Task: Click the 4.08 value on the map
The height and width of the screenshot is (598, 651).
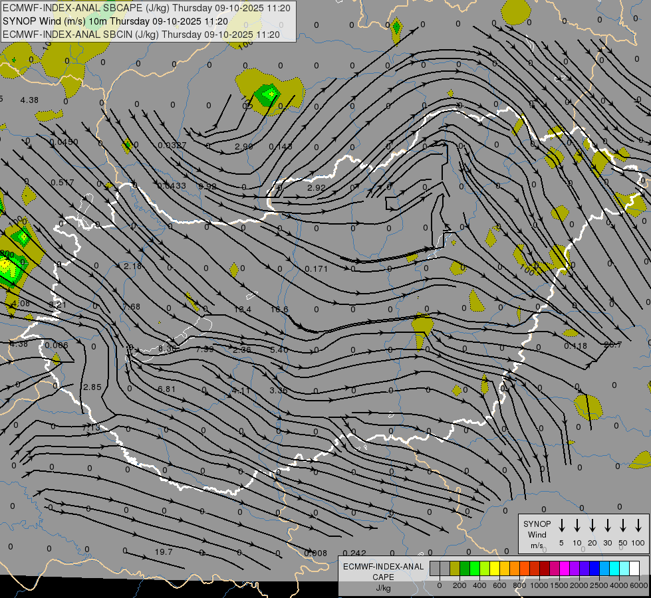Action: tap(21, 304)
